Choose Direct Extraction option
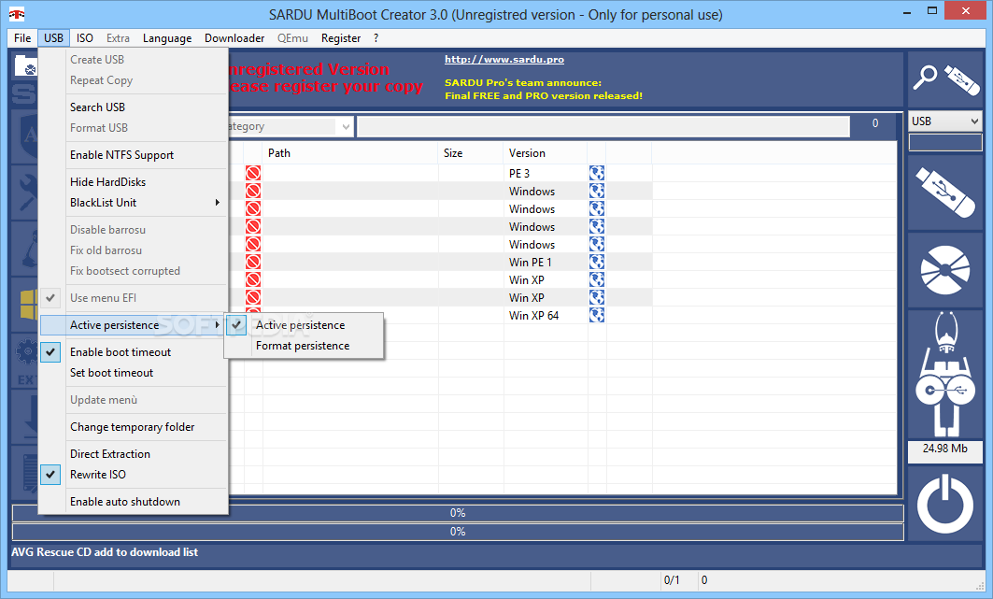 pyautogui.click(x=110, y=454)
